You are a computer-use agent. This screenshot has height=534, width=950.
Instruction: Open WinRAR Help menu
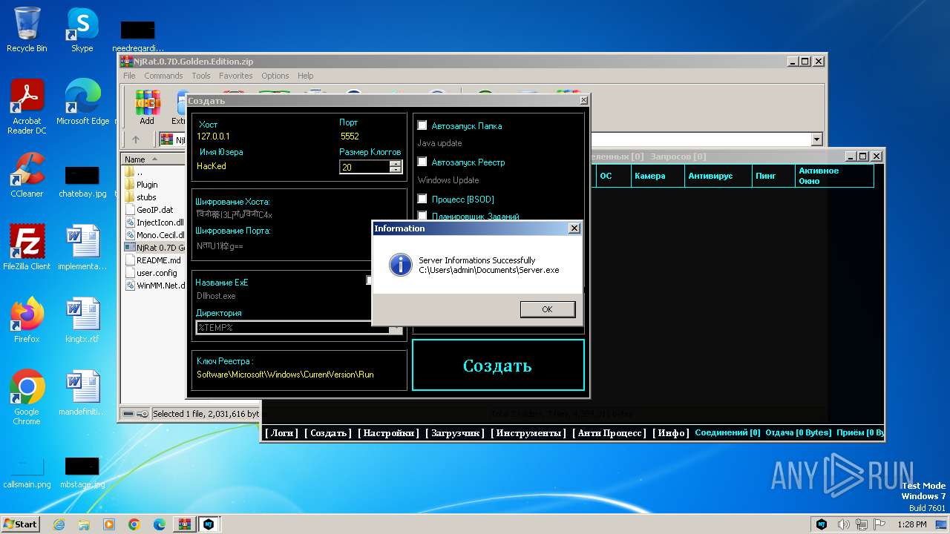(x=306, y=76)
